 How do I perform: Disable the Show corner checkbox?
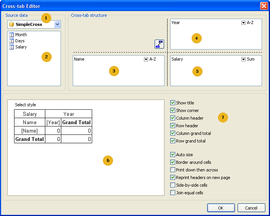coord(173,110)
